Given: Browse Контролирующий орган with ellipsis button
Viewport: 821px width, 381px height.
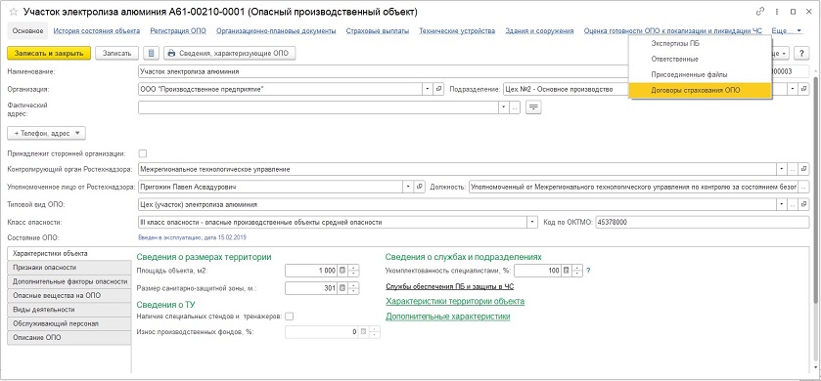Looking at the screenshot, I should 794,169.
